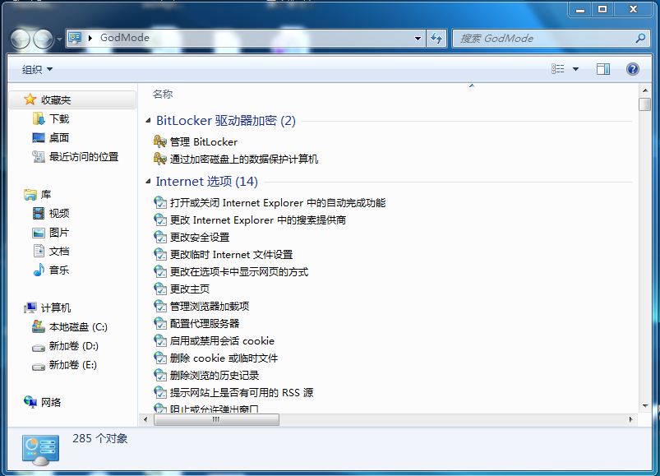Image resolution: width=660 pixels, height=476 pixels.
Task: Click the vertical scrollbar up arrow
Action: pyautogui.click(x=645, y=90)
